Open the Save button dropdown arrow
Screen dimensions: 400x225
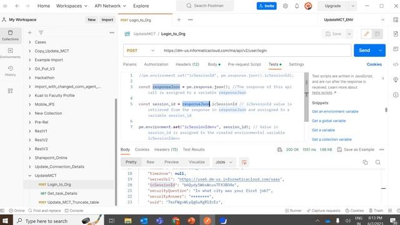pyautogui.click(x=349, y=34)
